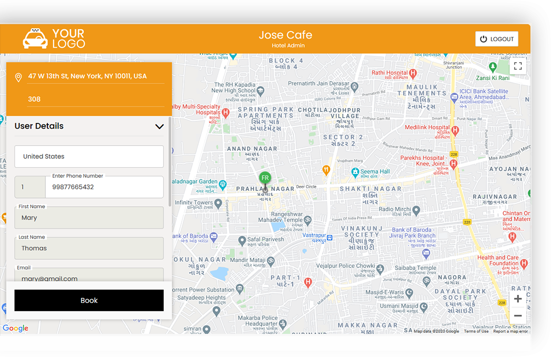Viewport: 551px width, 357px height.
Task: Click the Hotel Admin subtitle text
Action: pos(288,46)
